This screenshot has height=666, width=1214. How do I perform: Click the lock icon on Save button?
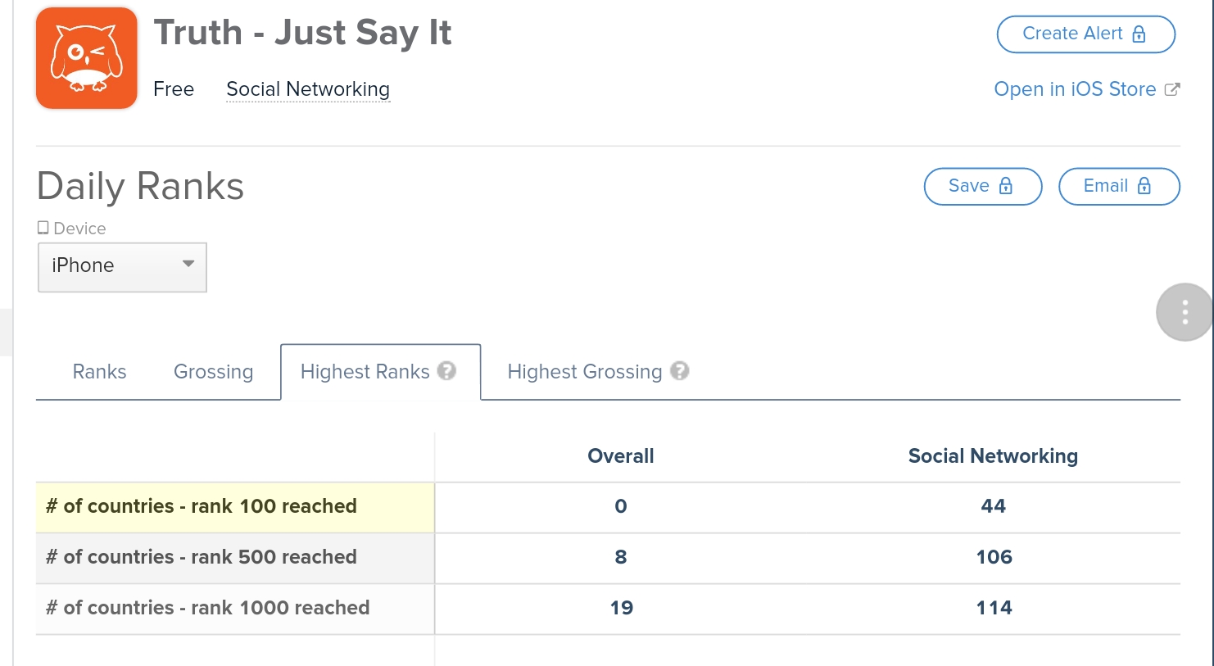(x=1006, y=186)
